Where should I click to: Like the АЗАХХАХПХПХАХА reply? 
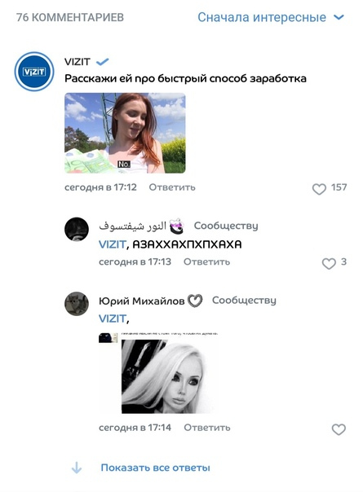pyautogui.click(x=329, y=264)
